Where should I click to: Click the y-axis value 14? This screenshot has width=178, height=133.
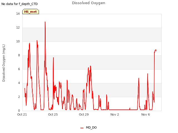pos(18,14)
